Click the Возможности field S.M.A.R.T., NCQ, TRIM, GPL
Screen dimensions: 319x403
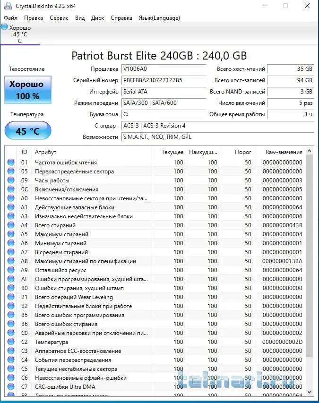pos(217,137)
